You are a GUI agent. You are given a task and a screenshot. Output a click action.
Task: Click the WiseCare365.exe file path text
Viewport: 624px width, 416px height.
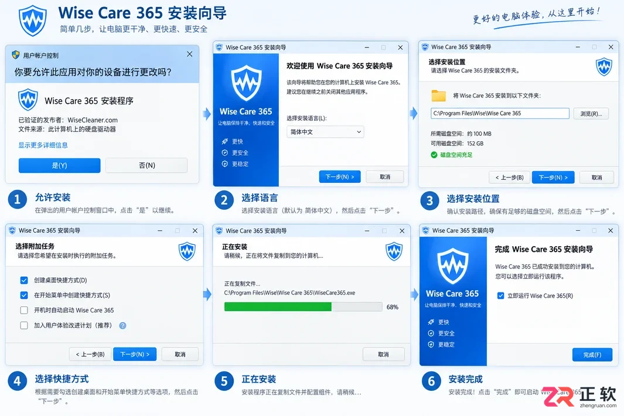click(289, 292)
